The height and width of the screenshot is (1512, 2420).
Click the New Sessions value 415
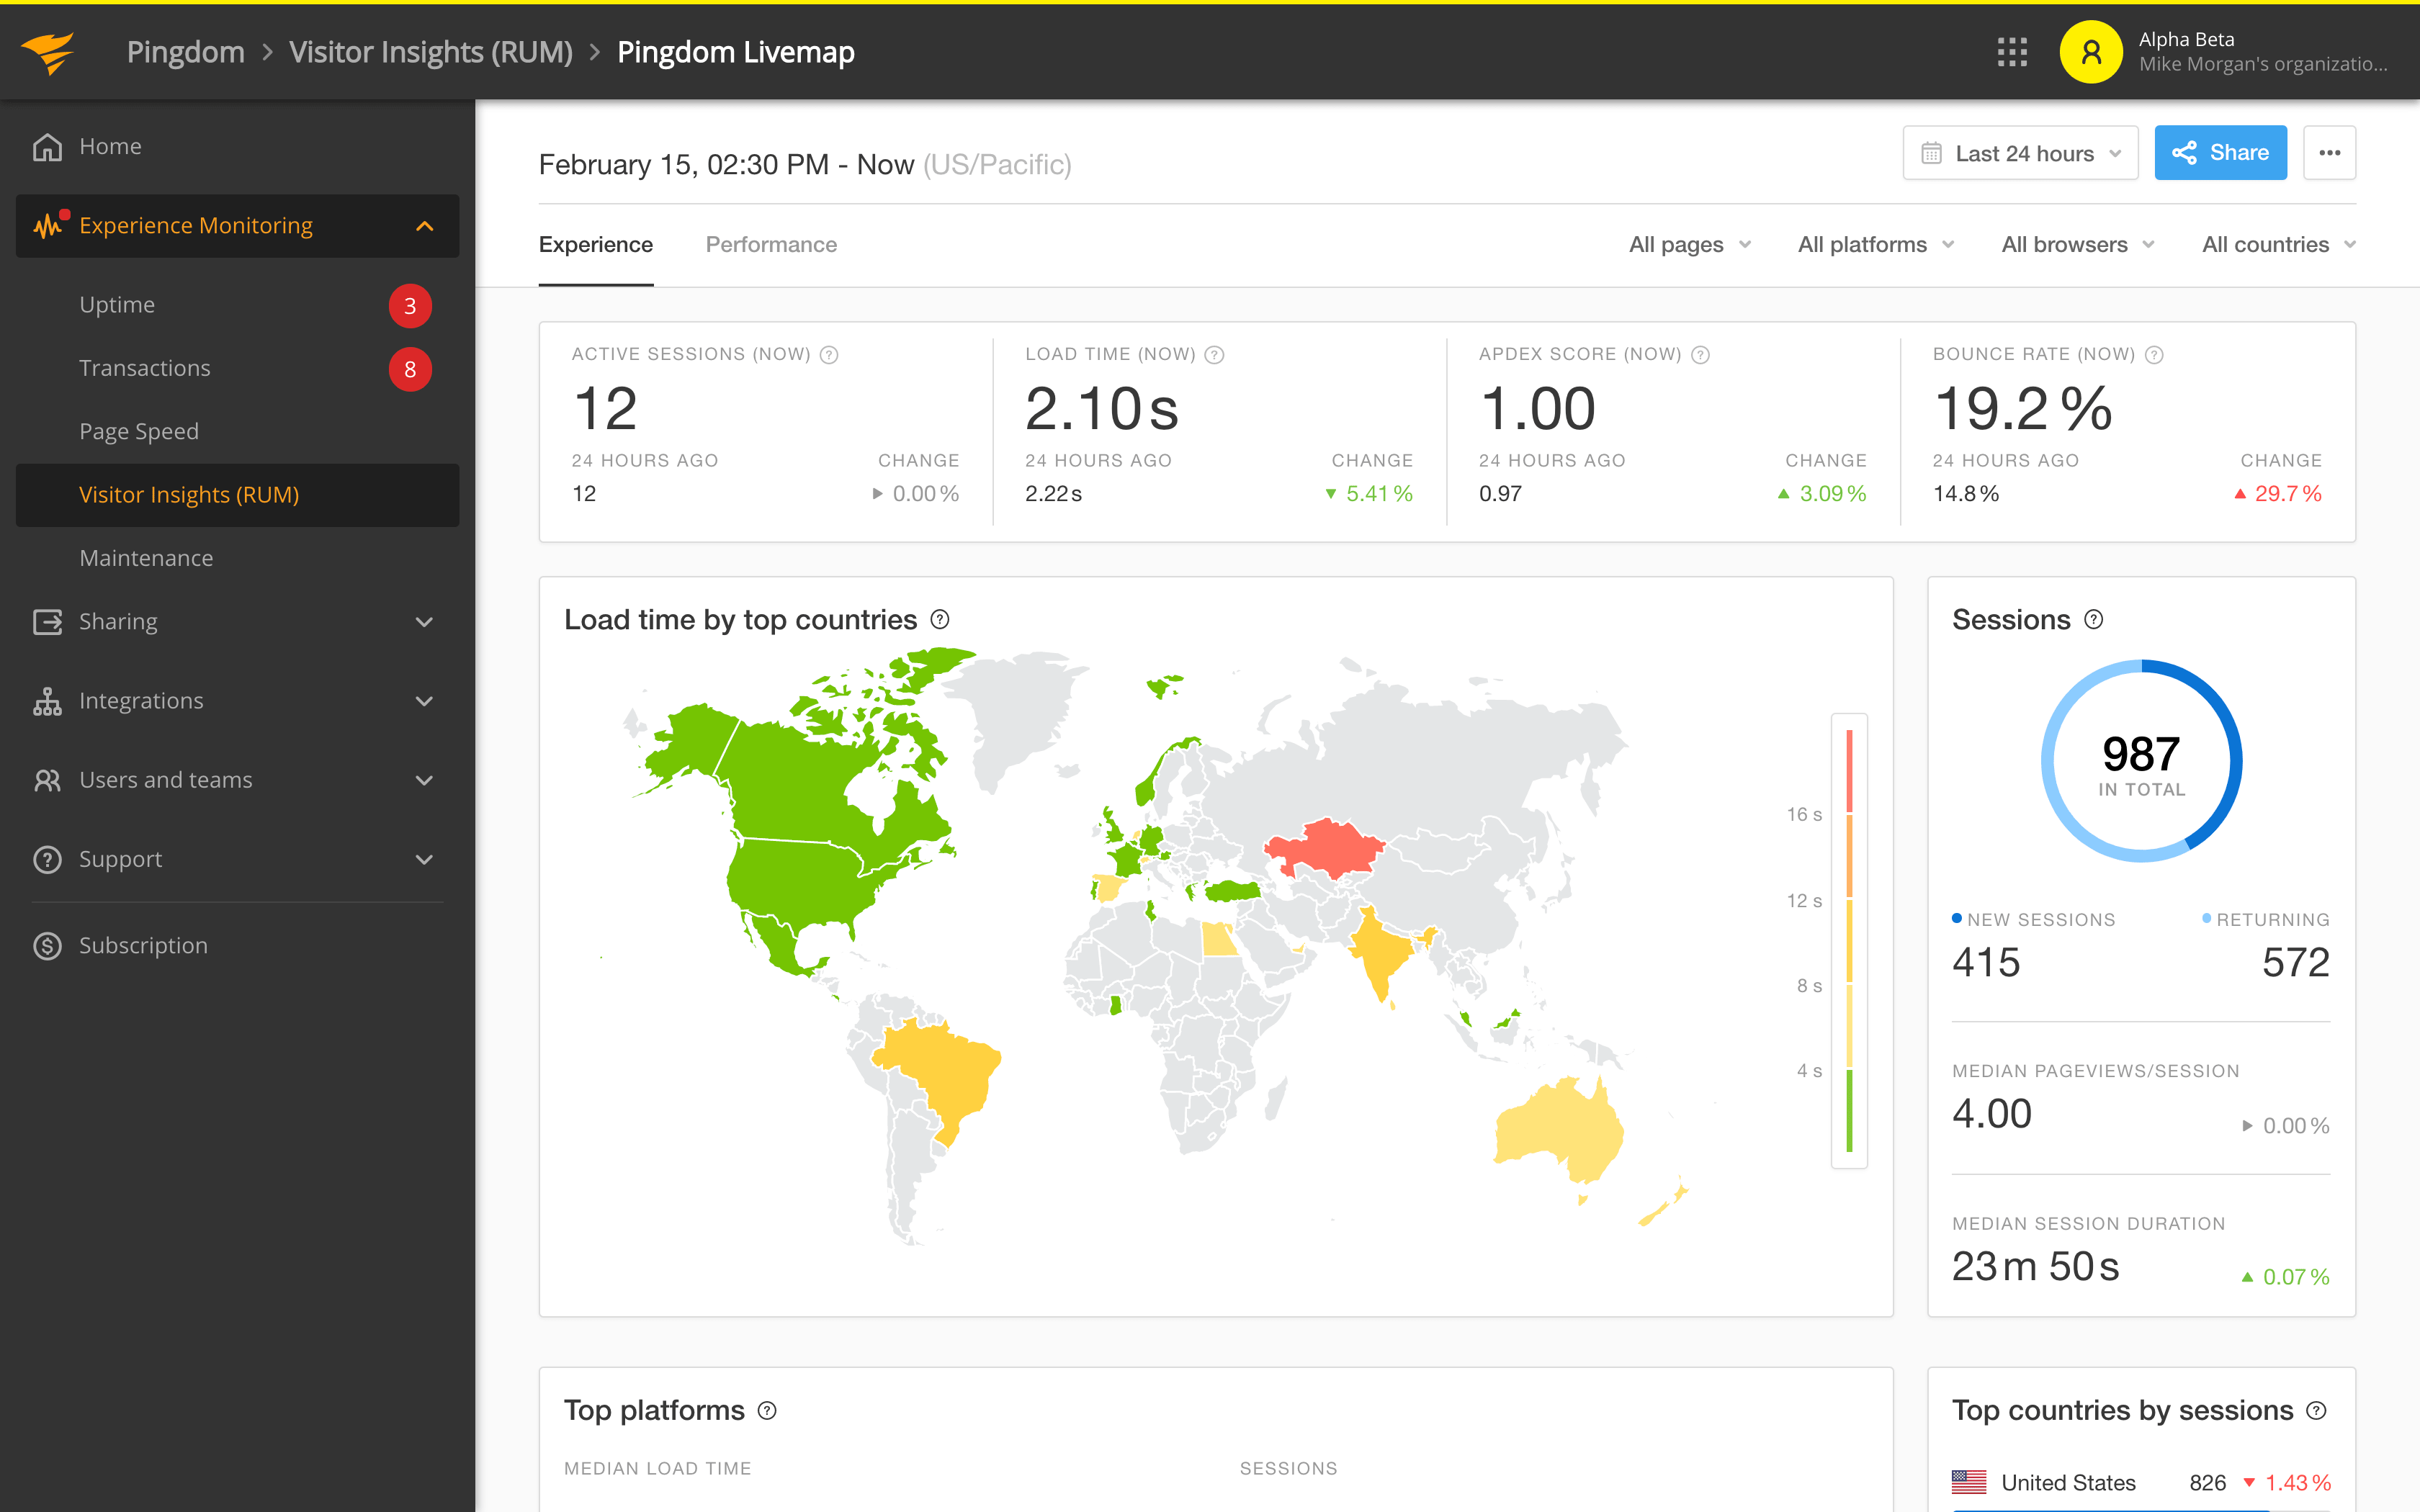pos(1986,962)
